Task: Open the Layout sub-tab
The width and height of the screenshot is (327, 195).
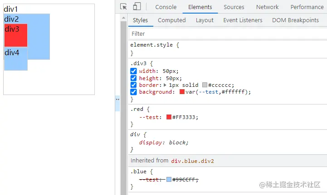Action: pos(205,20)
